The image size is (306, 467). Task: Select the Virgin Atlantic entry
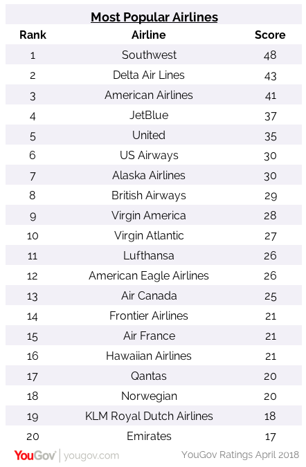pos(149,236)
